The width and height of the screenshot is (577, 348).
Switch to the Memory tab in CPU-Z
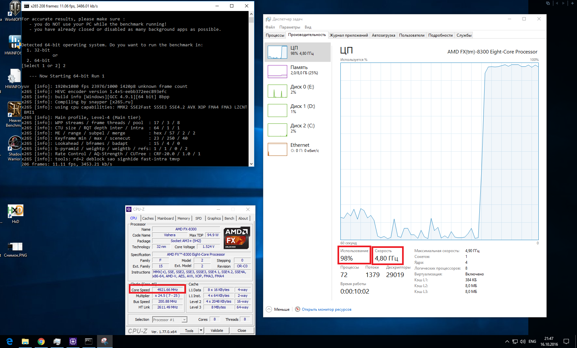click(184, 218)
